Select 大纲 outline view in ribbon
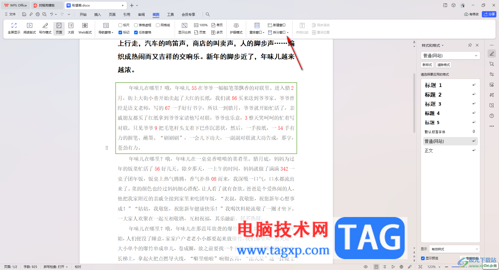Image resolution: width=499 pixels, height=270 pixels. (x=71, y=28)
